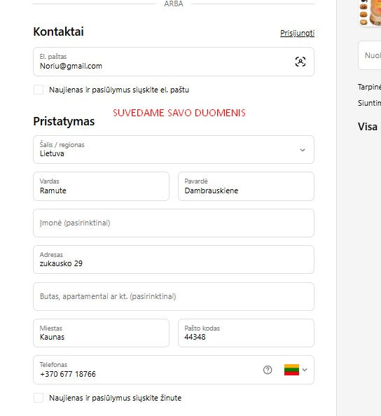Click the Įmonė (pasirinktinai) company field
The height and width of the screenshot is (416, 381).
pos(174,223)
